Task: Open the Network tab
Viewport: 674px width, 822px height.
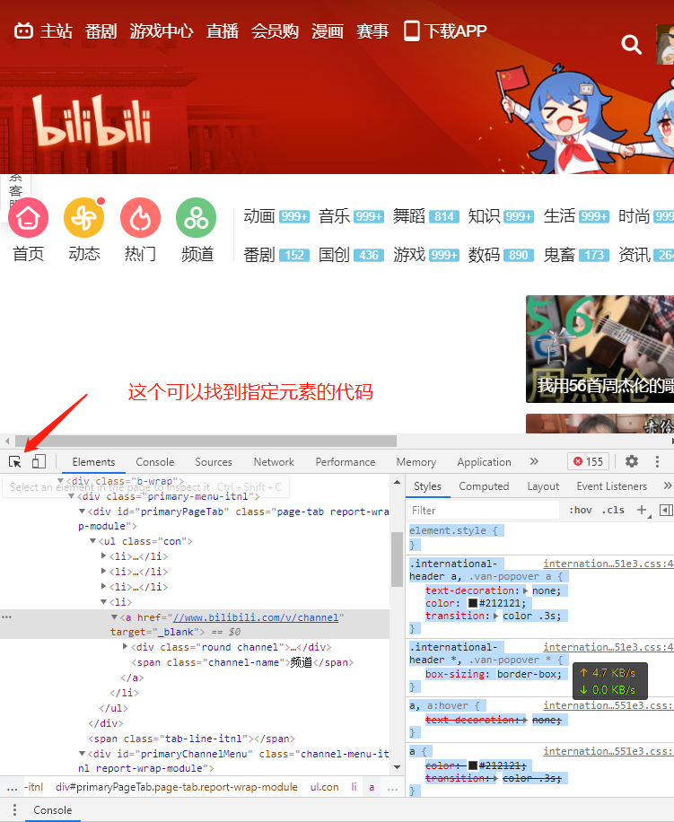Action: [x=274, y=462]
